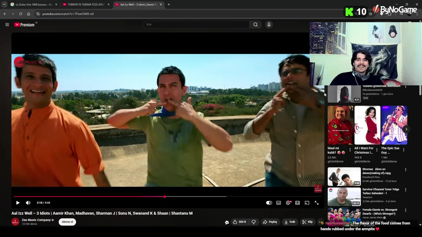
Task: Open the tab search dropdown arrow
Action: click(x=4, y=5)
